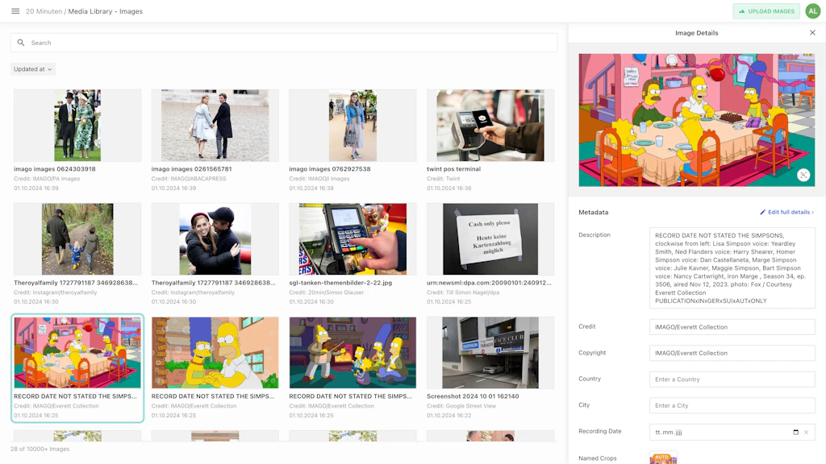The width and height of the screenshot is (826, 464).
Task: Click 'twint pos terminal' title text
Action: 453,169
